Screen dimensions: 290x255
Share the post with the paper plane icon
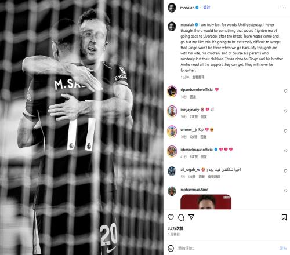(x=191, y=217)
